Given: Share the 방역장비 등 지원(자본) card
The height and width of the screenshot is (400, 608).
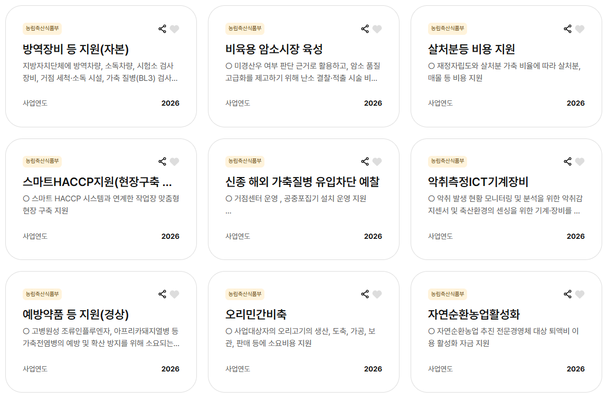Looking at the screenshot, I should point(162,29).
